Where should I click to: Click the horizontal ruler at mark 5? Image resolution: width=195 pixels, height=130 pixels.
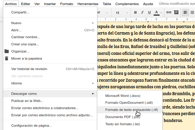pos(146,19)
